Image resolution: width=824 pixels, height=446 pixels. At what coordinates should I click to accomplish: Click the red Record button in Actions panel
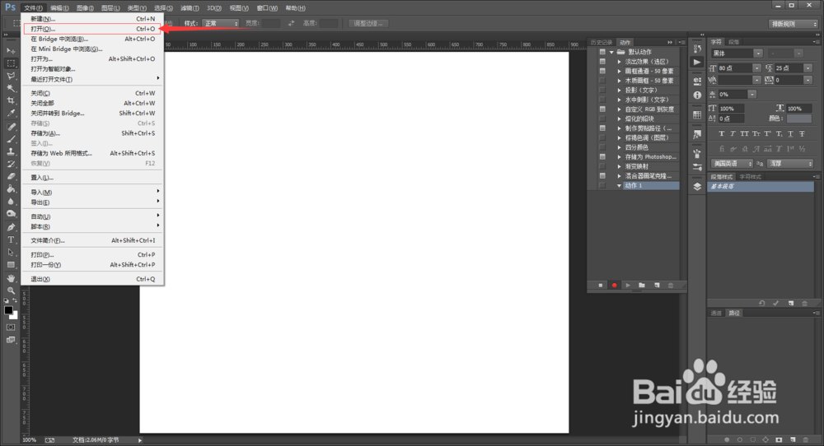[x=614, y=286]
